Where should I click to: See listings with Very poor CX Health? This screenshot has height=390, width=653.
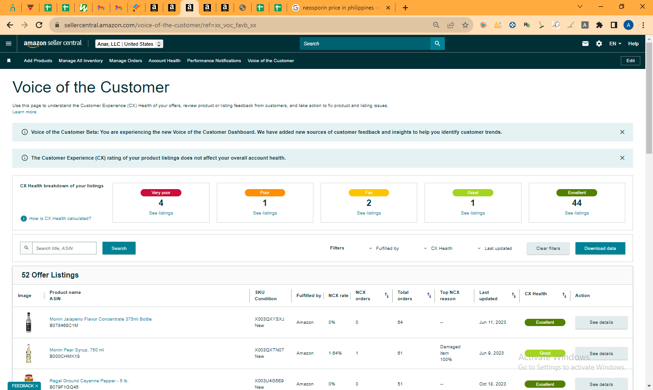161,213
